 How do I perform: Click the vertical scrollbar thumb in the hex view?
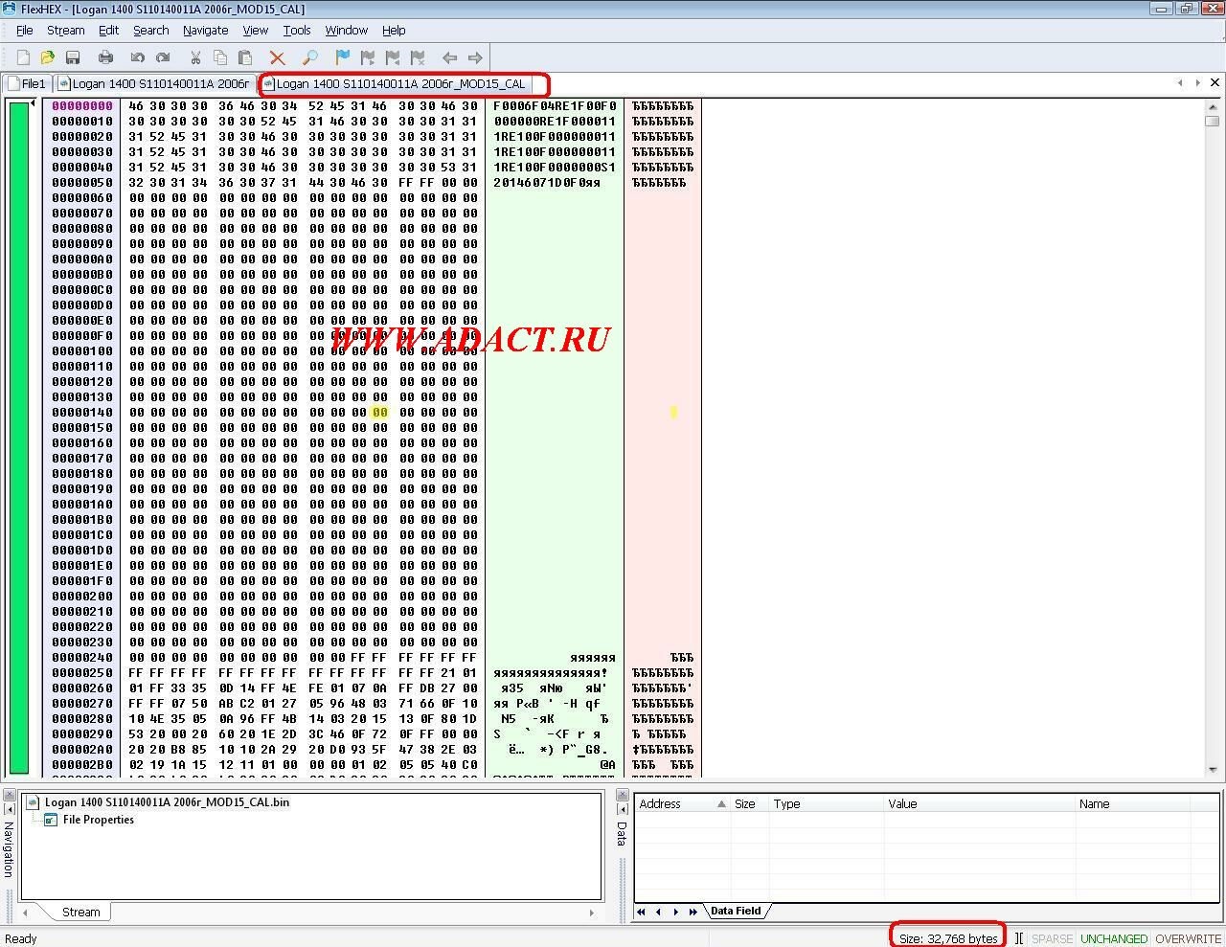(1213, 121)
